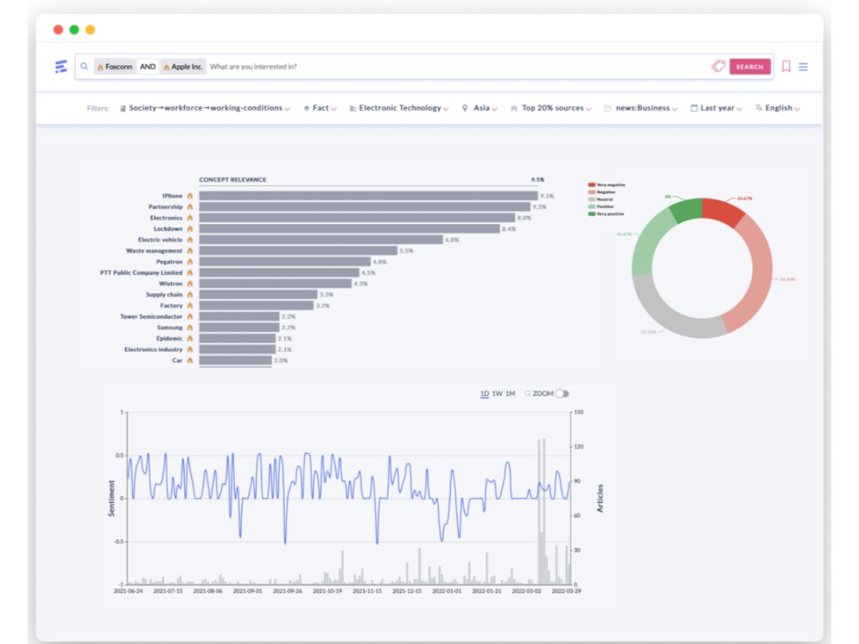Click the Lockdown relevance bar
The image size is (859, 644).
[349, 229]
